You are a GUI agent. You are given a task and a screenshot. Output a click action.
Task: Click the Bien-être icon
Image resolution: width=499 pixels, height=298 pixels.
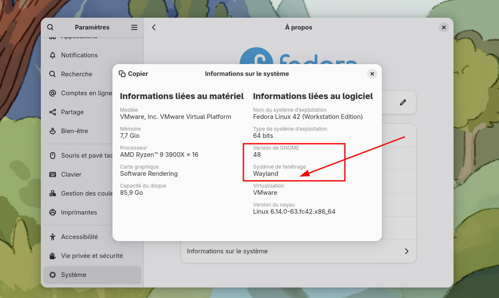pos(53,131)
